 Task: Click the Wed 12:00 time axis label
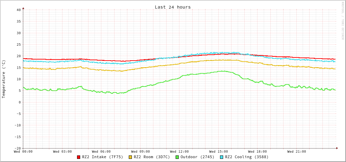(179, 152)
